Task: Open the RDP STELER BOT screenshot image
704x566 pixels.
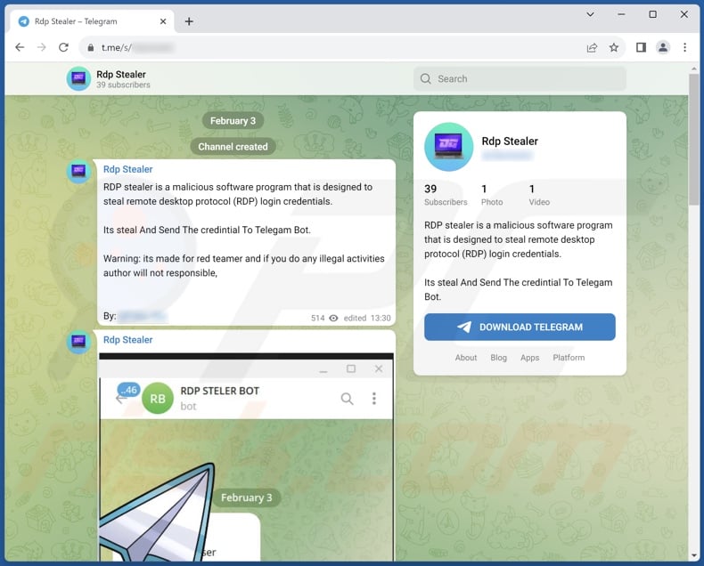Action: pyautogui.click(x=246, y=457)
